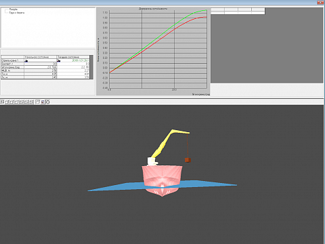Click the table's vertical scrollbar on the right edge
The image size is (325, 244).
91,67
